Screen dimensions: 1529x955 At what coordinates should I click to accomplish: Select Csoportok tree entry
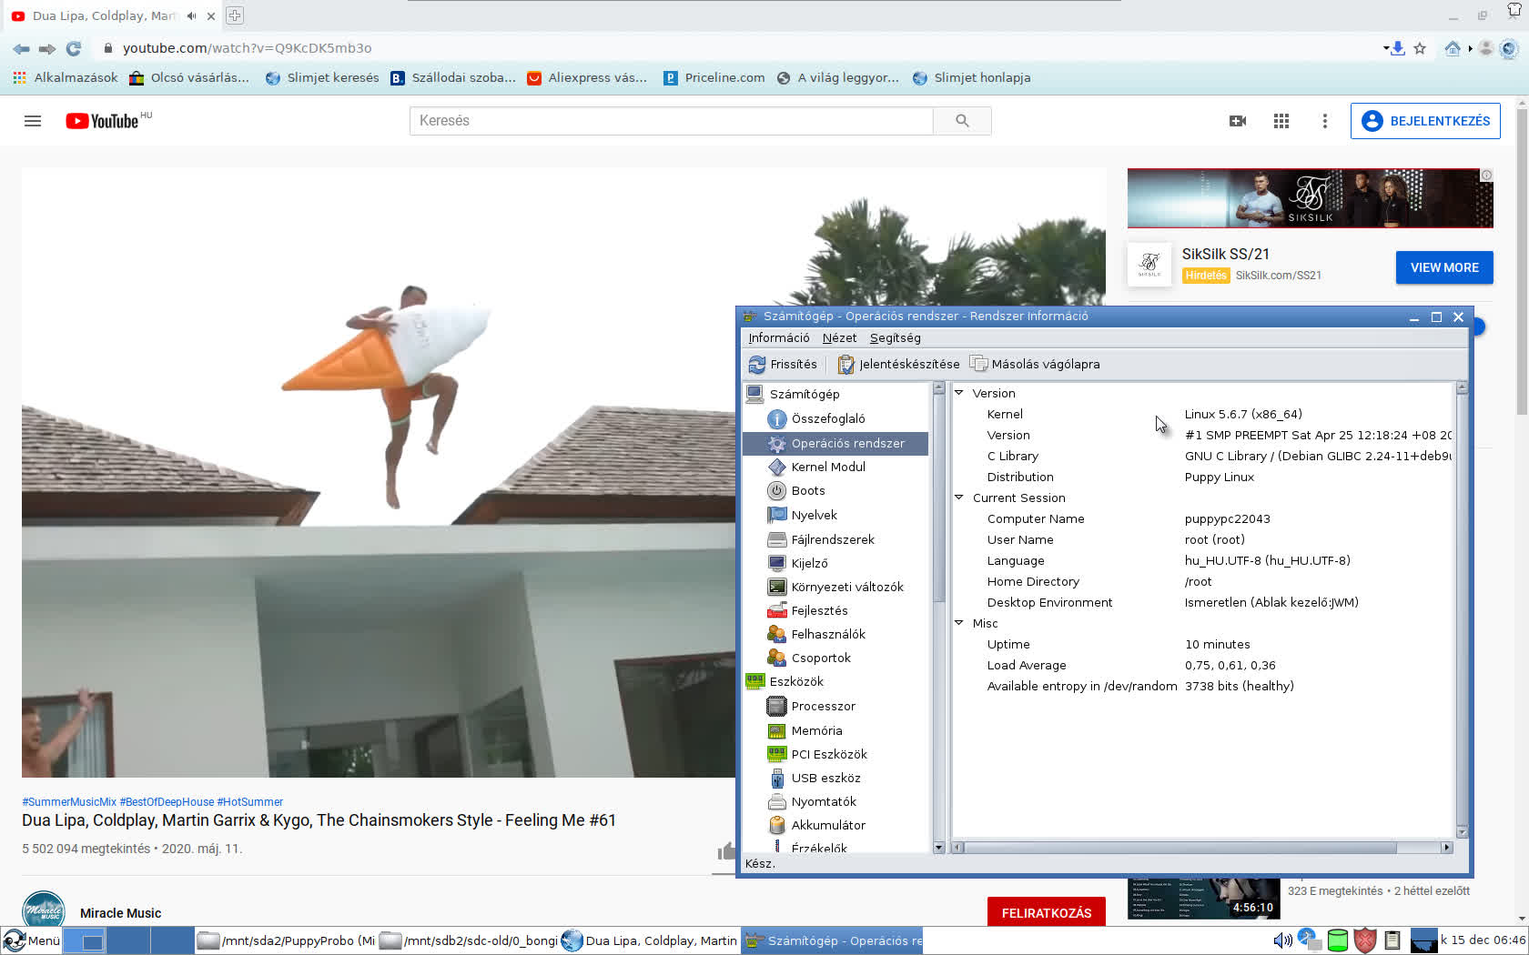(x=820, y=658)
